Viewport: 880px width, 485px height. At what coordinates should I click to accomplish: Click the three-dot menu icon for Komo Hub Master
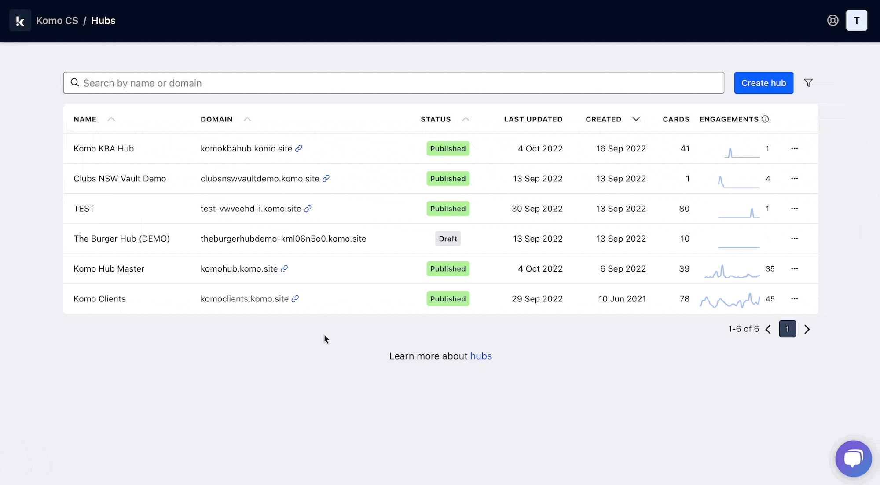[794, 268]
